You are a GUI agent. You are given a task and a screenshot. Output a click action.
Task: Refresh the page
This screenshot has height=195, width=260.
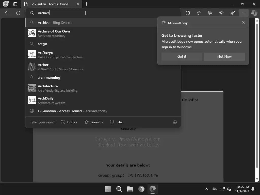point(18,13)
